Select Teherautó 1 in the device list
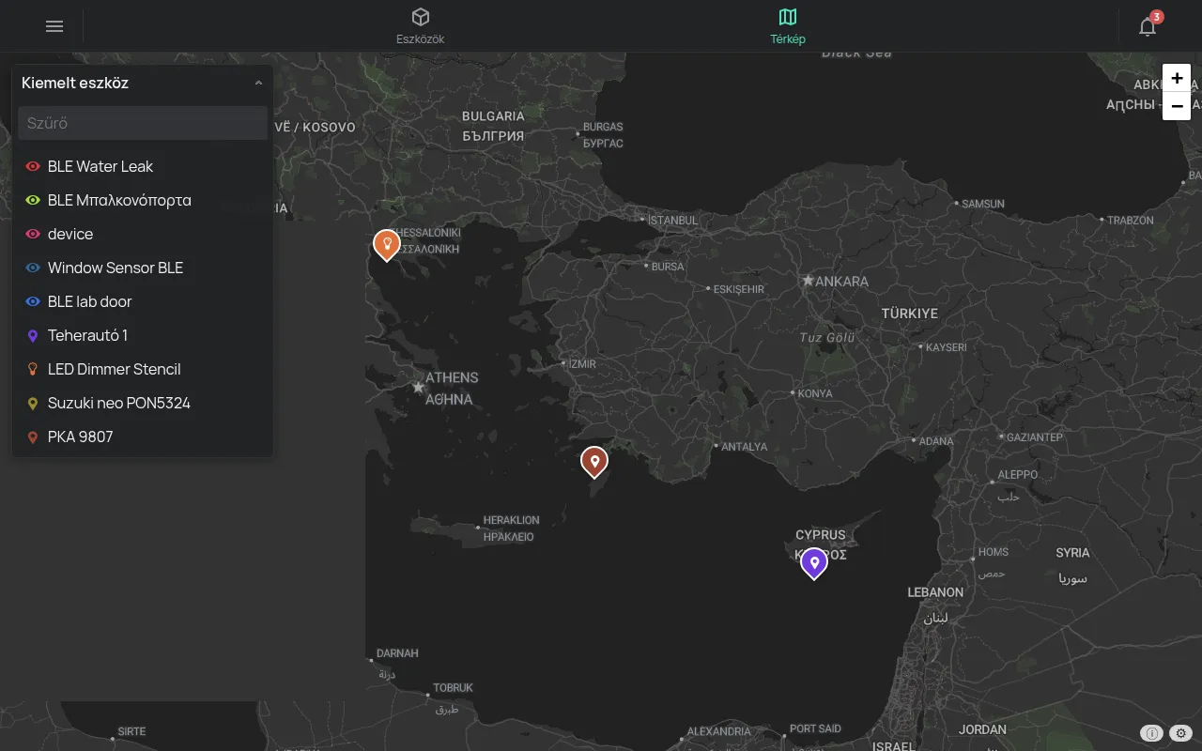The height and width of the screenshot is (751, 1202). pos(143,335)
